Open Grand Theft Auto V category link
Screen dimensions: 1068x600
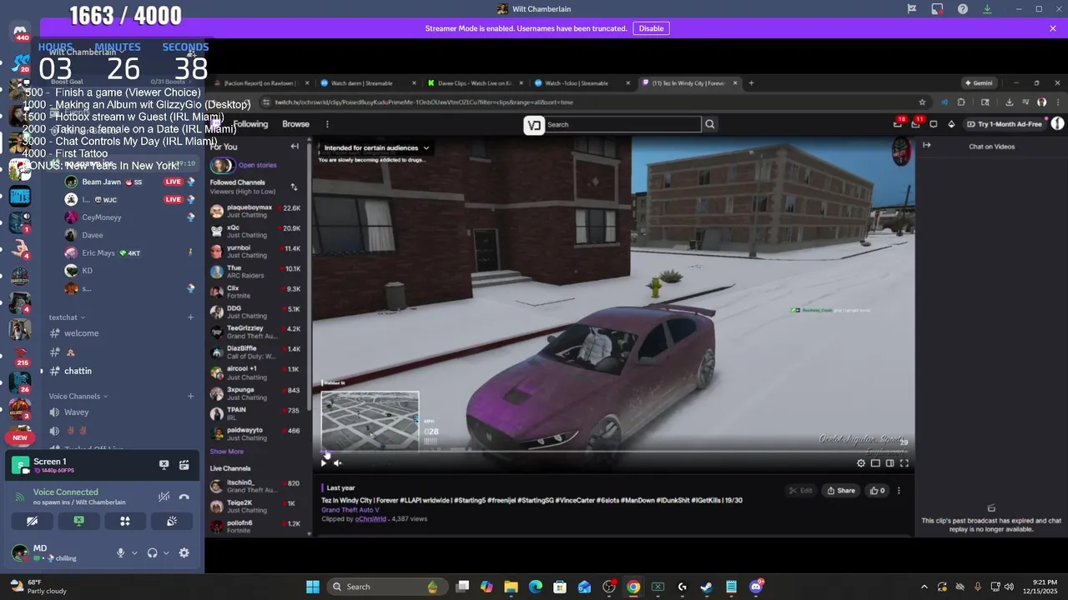point(350,510)
